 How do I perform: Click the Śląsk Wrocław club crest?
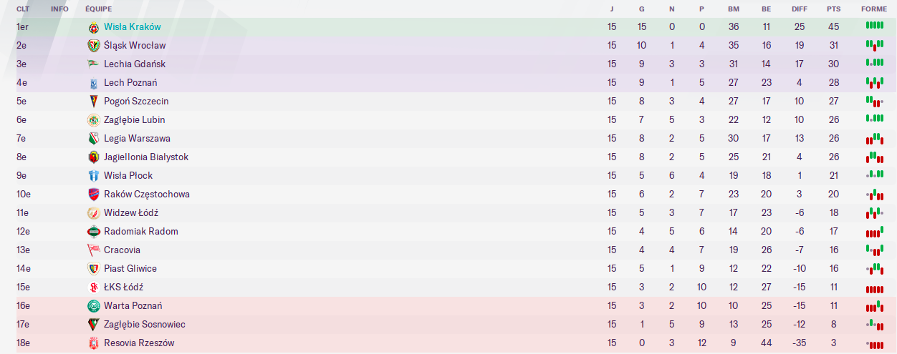93,46
